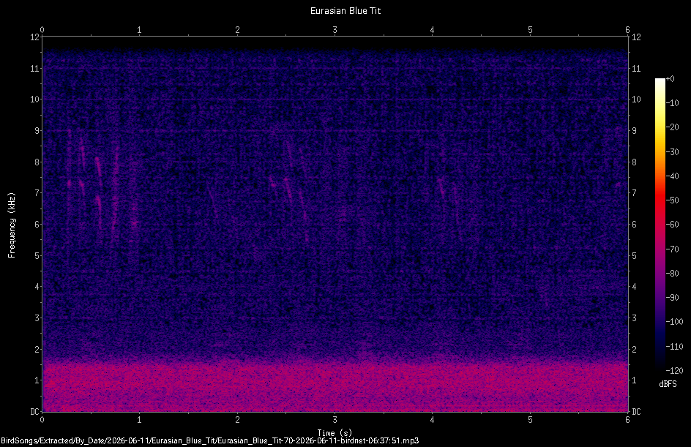Select the "-50" color scale label
Screen dimensions: 691x447
[673, 200]
